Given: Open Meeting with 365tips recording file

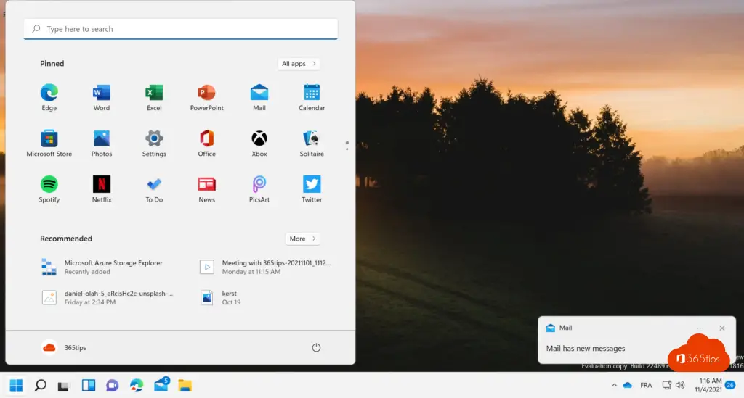Looking at the screenshot, I should point(266,267).
